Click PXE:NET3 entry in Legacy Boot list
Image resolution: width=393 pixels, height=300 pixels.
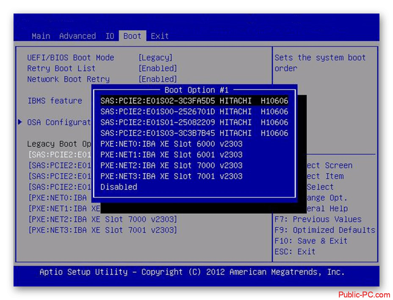[x=102, y=230]
